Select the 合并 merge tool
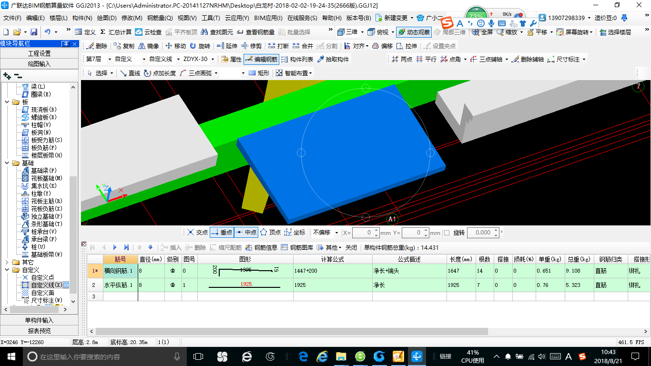Viewport: 651px width, 366px height. 303,46
